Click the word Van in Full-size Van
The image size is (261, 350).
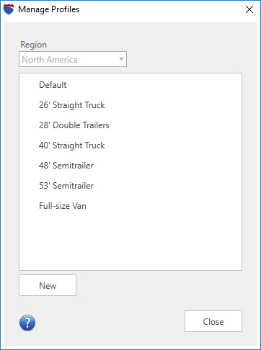click(x=79, y=206)
